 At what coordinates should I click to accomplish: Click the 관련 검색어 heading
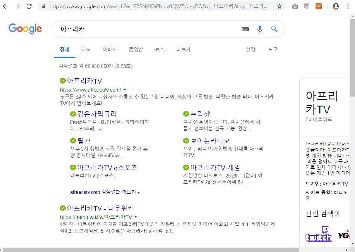point(322,213)
